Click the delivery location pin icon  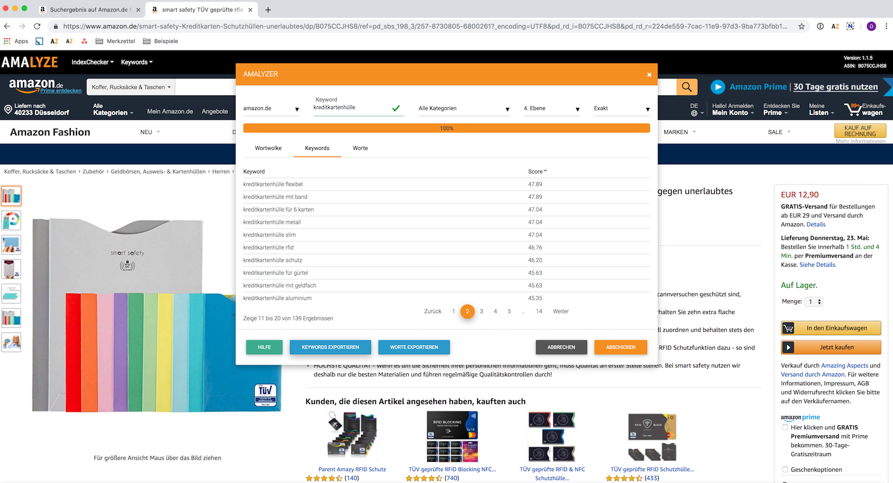coord(8,109)
